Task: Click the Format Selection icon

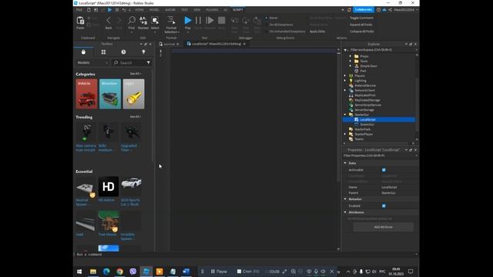Action: click(x=171, y=21)
